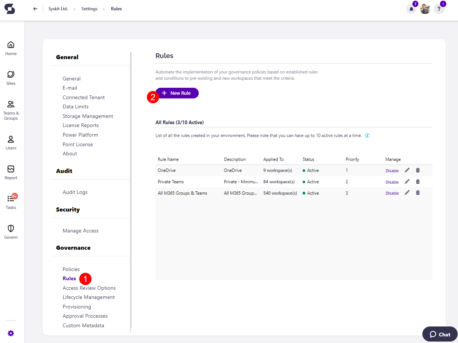Disable the Private Teams rule
Image resolution: width=458 pixels, height=343 pixels.
(x=392, y=182)
